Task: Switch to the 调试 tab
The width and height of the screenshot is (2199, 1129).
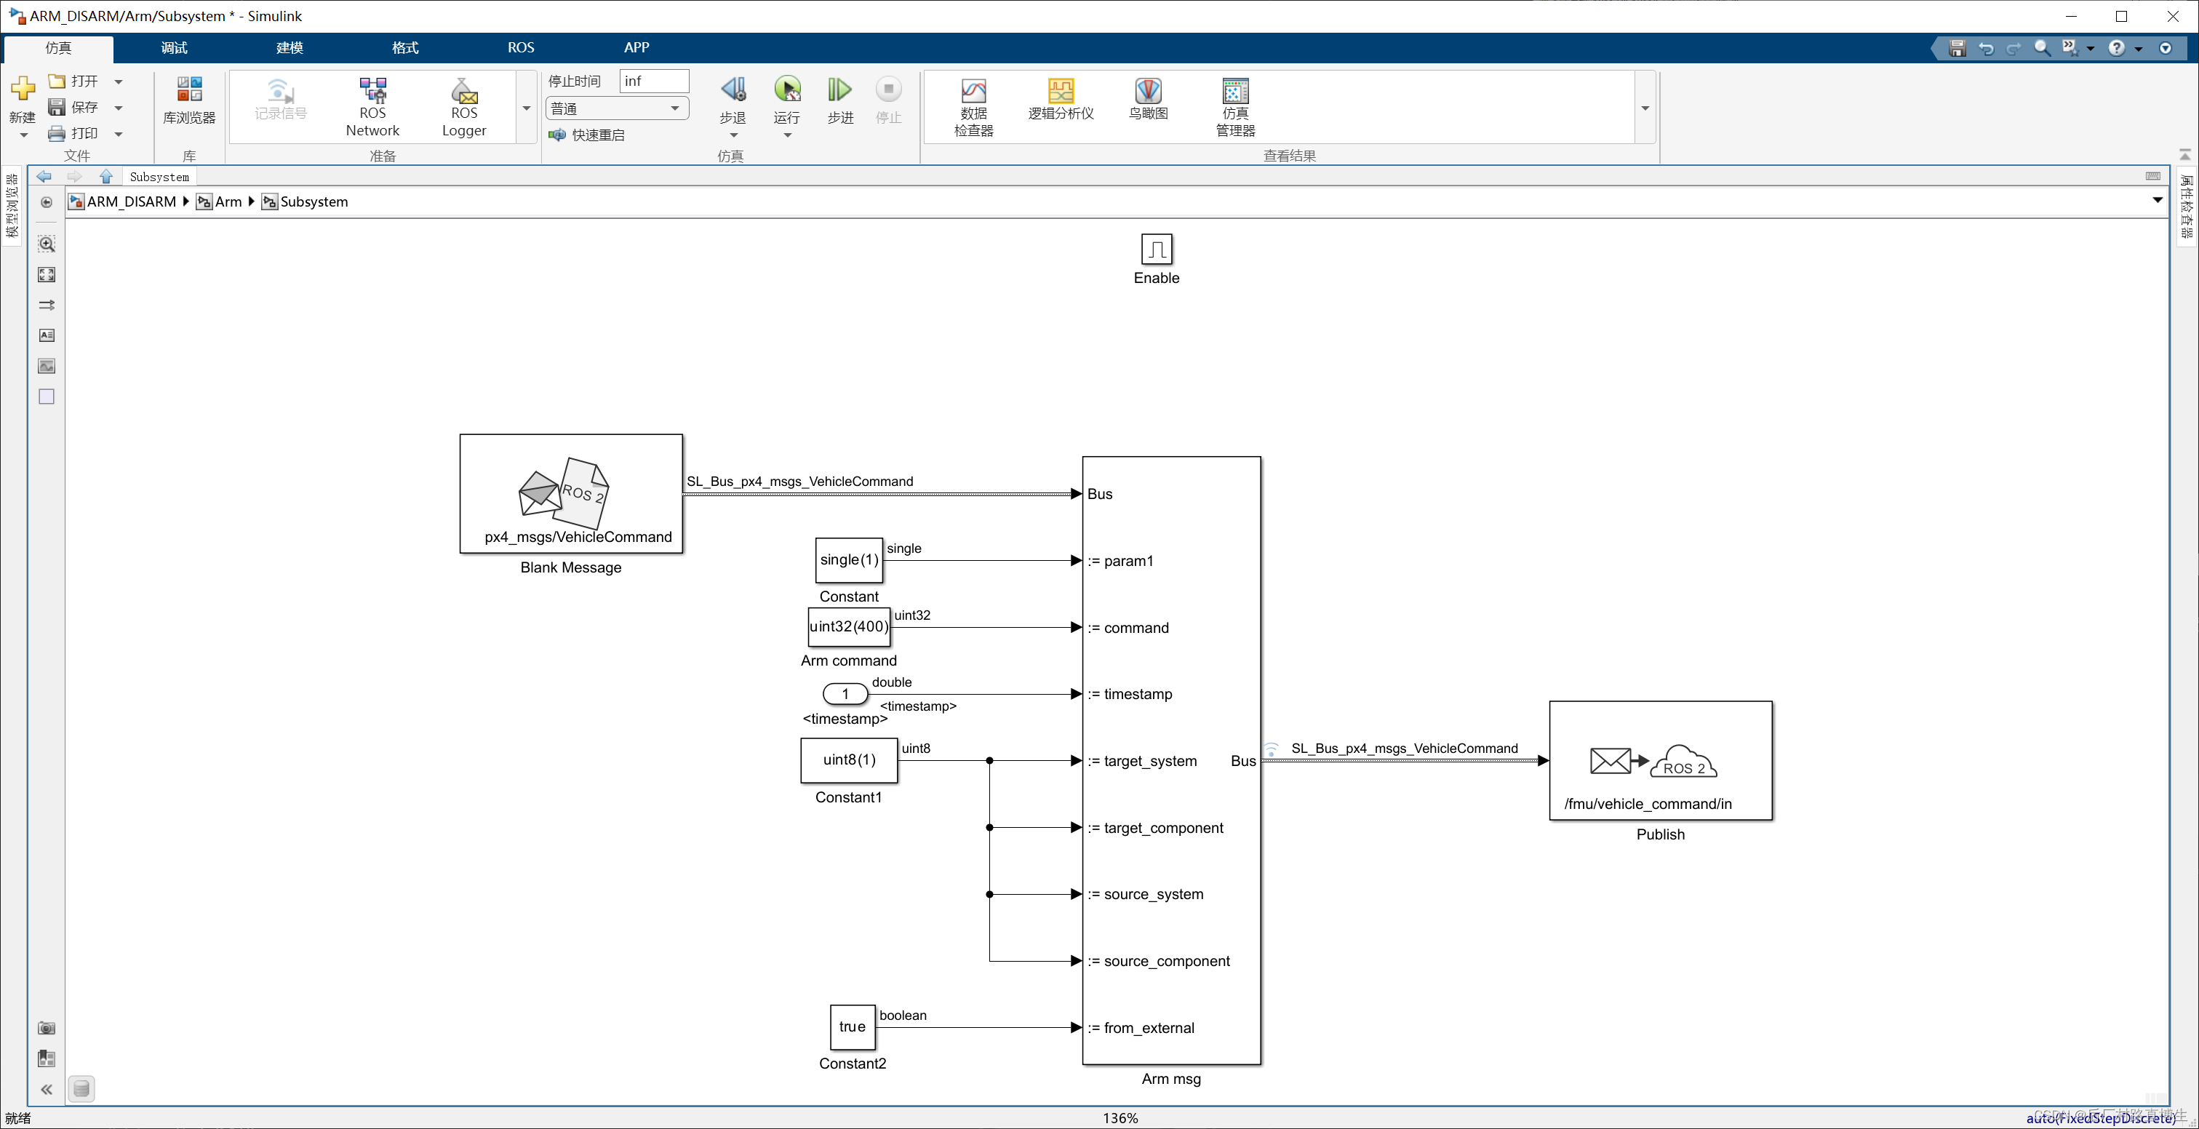Action: click(174, 48)
